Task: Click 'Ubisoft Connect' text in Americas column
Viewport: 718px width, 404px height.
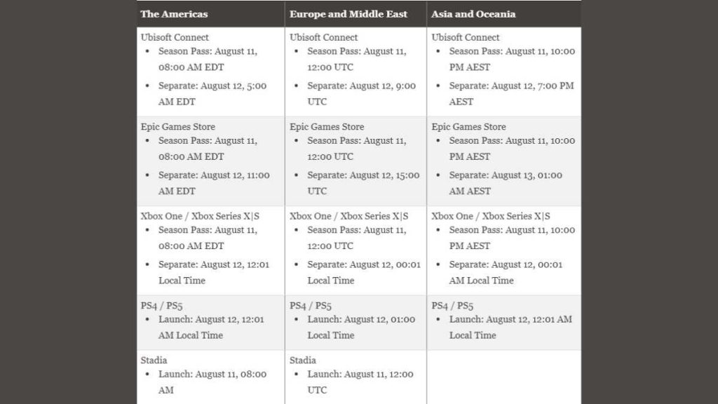Action: point(175,37)
